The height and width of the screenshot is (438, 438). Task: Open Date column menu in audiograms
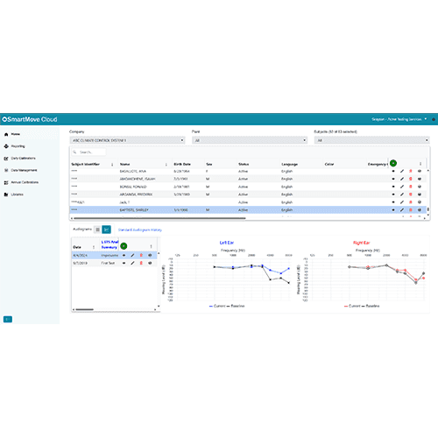[94, 247]
